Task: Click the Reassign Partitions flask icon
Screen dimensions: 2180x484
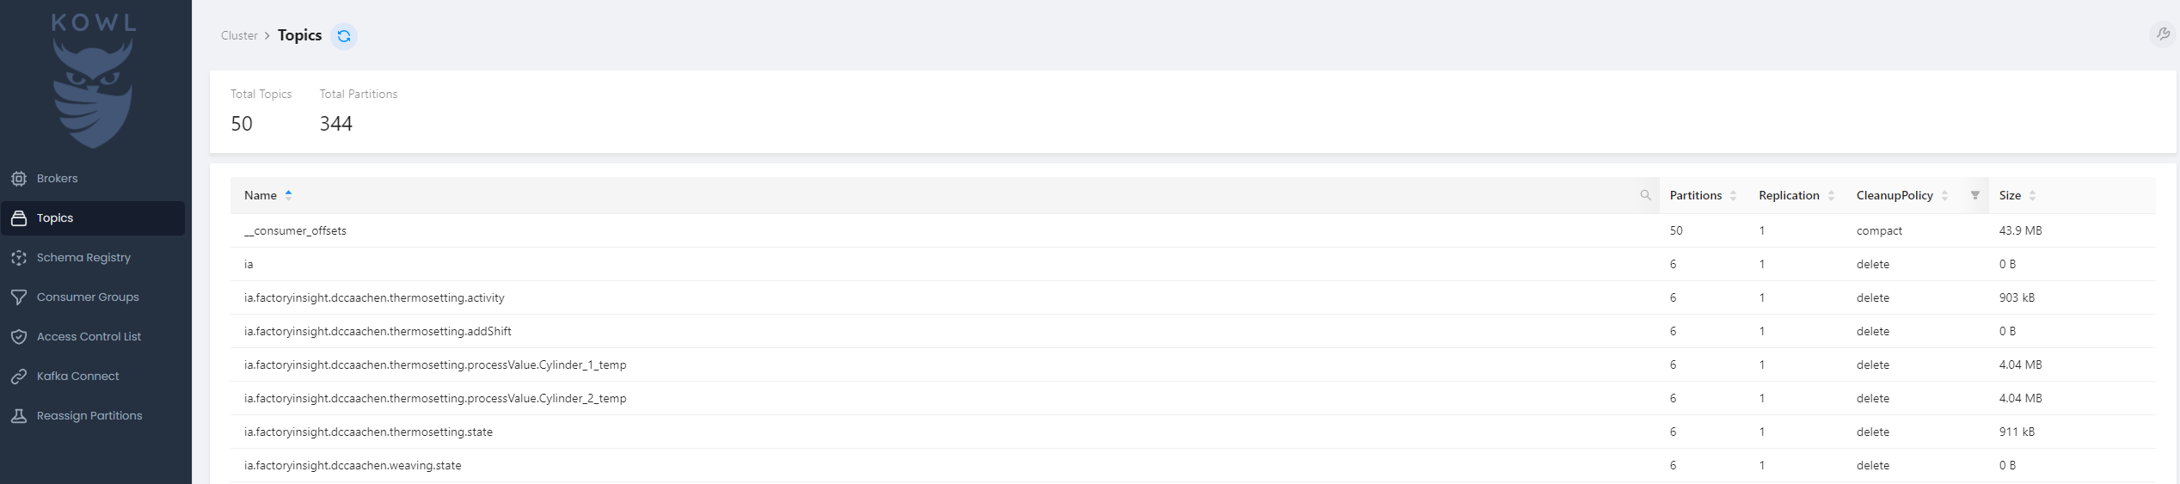Action: tap(19, 416)
